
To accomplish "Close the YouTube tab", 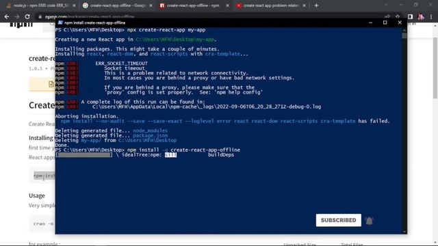I will [304, 5].
